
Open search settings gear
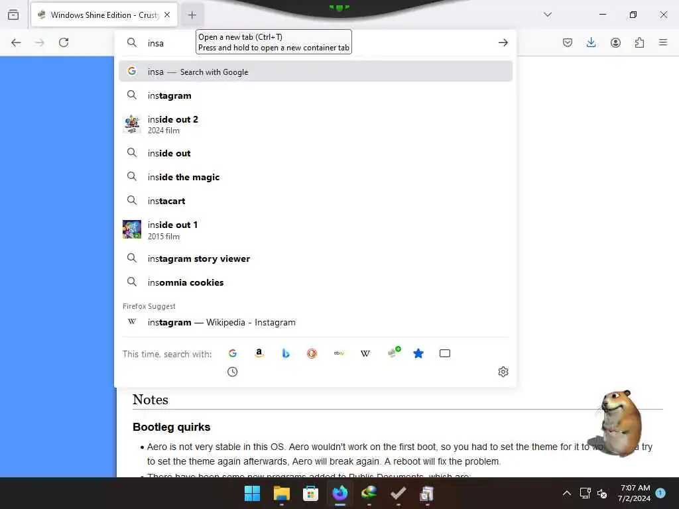[503, 372]
